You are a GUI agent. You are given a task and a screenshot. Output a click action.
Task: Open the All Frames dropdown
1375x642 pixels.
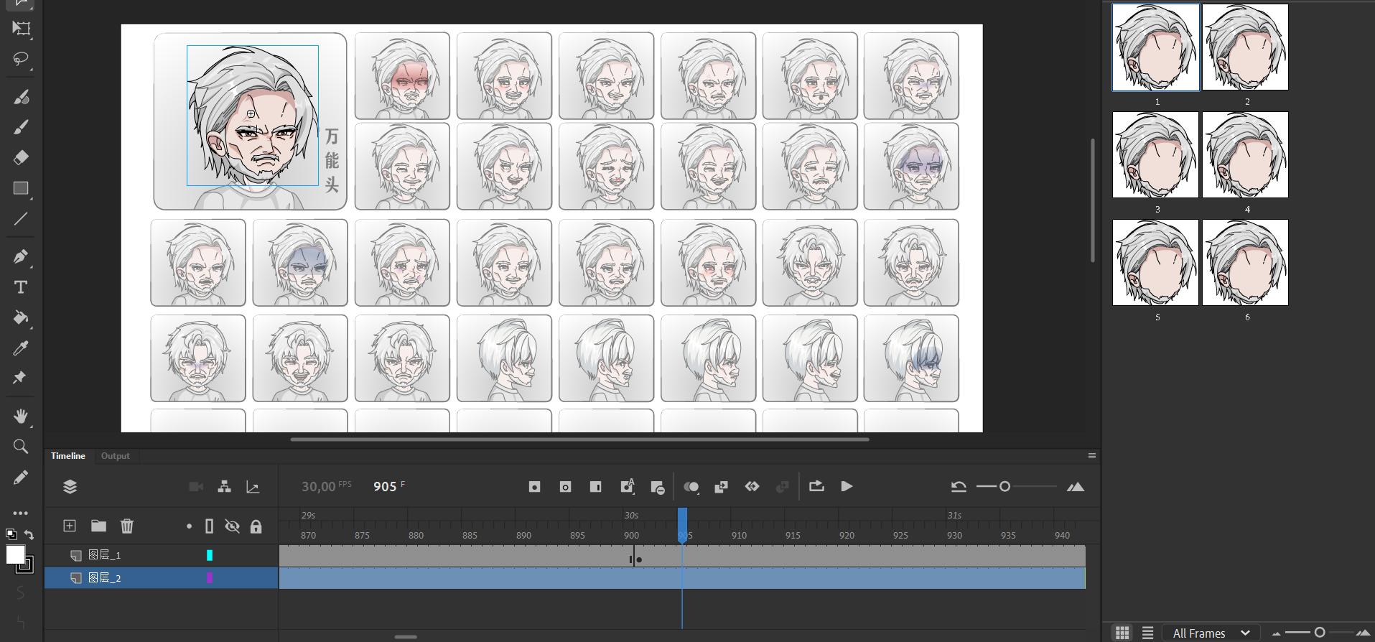(x=1211, y=633)
